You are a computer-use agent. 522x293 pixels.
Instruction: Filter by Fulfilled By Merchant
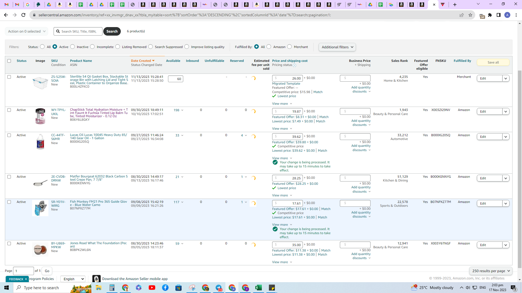(290, 47)
